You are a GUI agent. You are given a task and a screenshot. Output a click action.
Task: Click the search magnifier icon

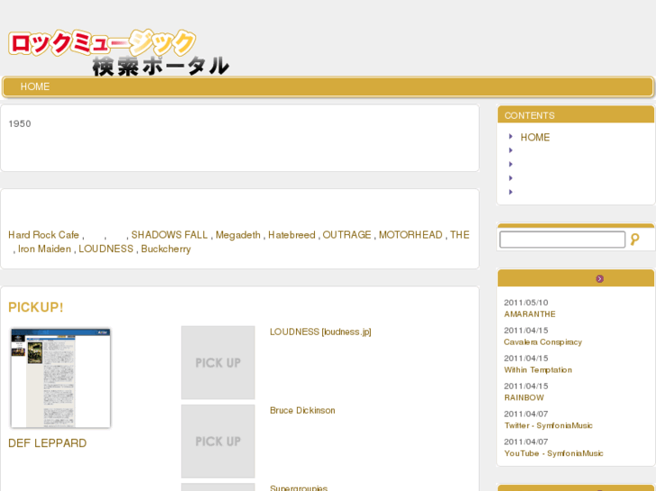pos(634,240)
